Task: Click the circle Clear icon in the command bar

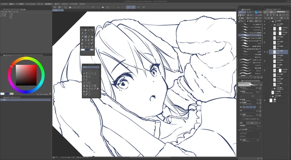Action: click(x=93, y=7)
